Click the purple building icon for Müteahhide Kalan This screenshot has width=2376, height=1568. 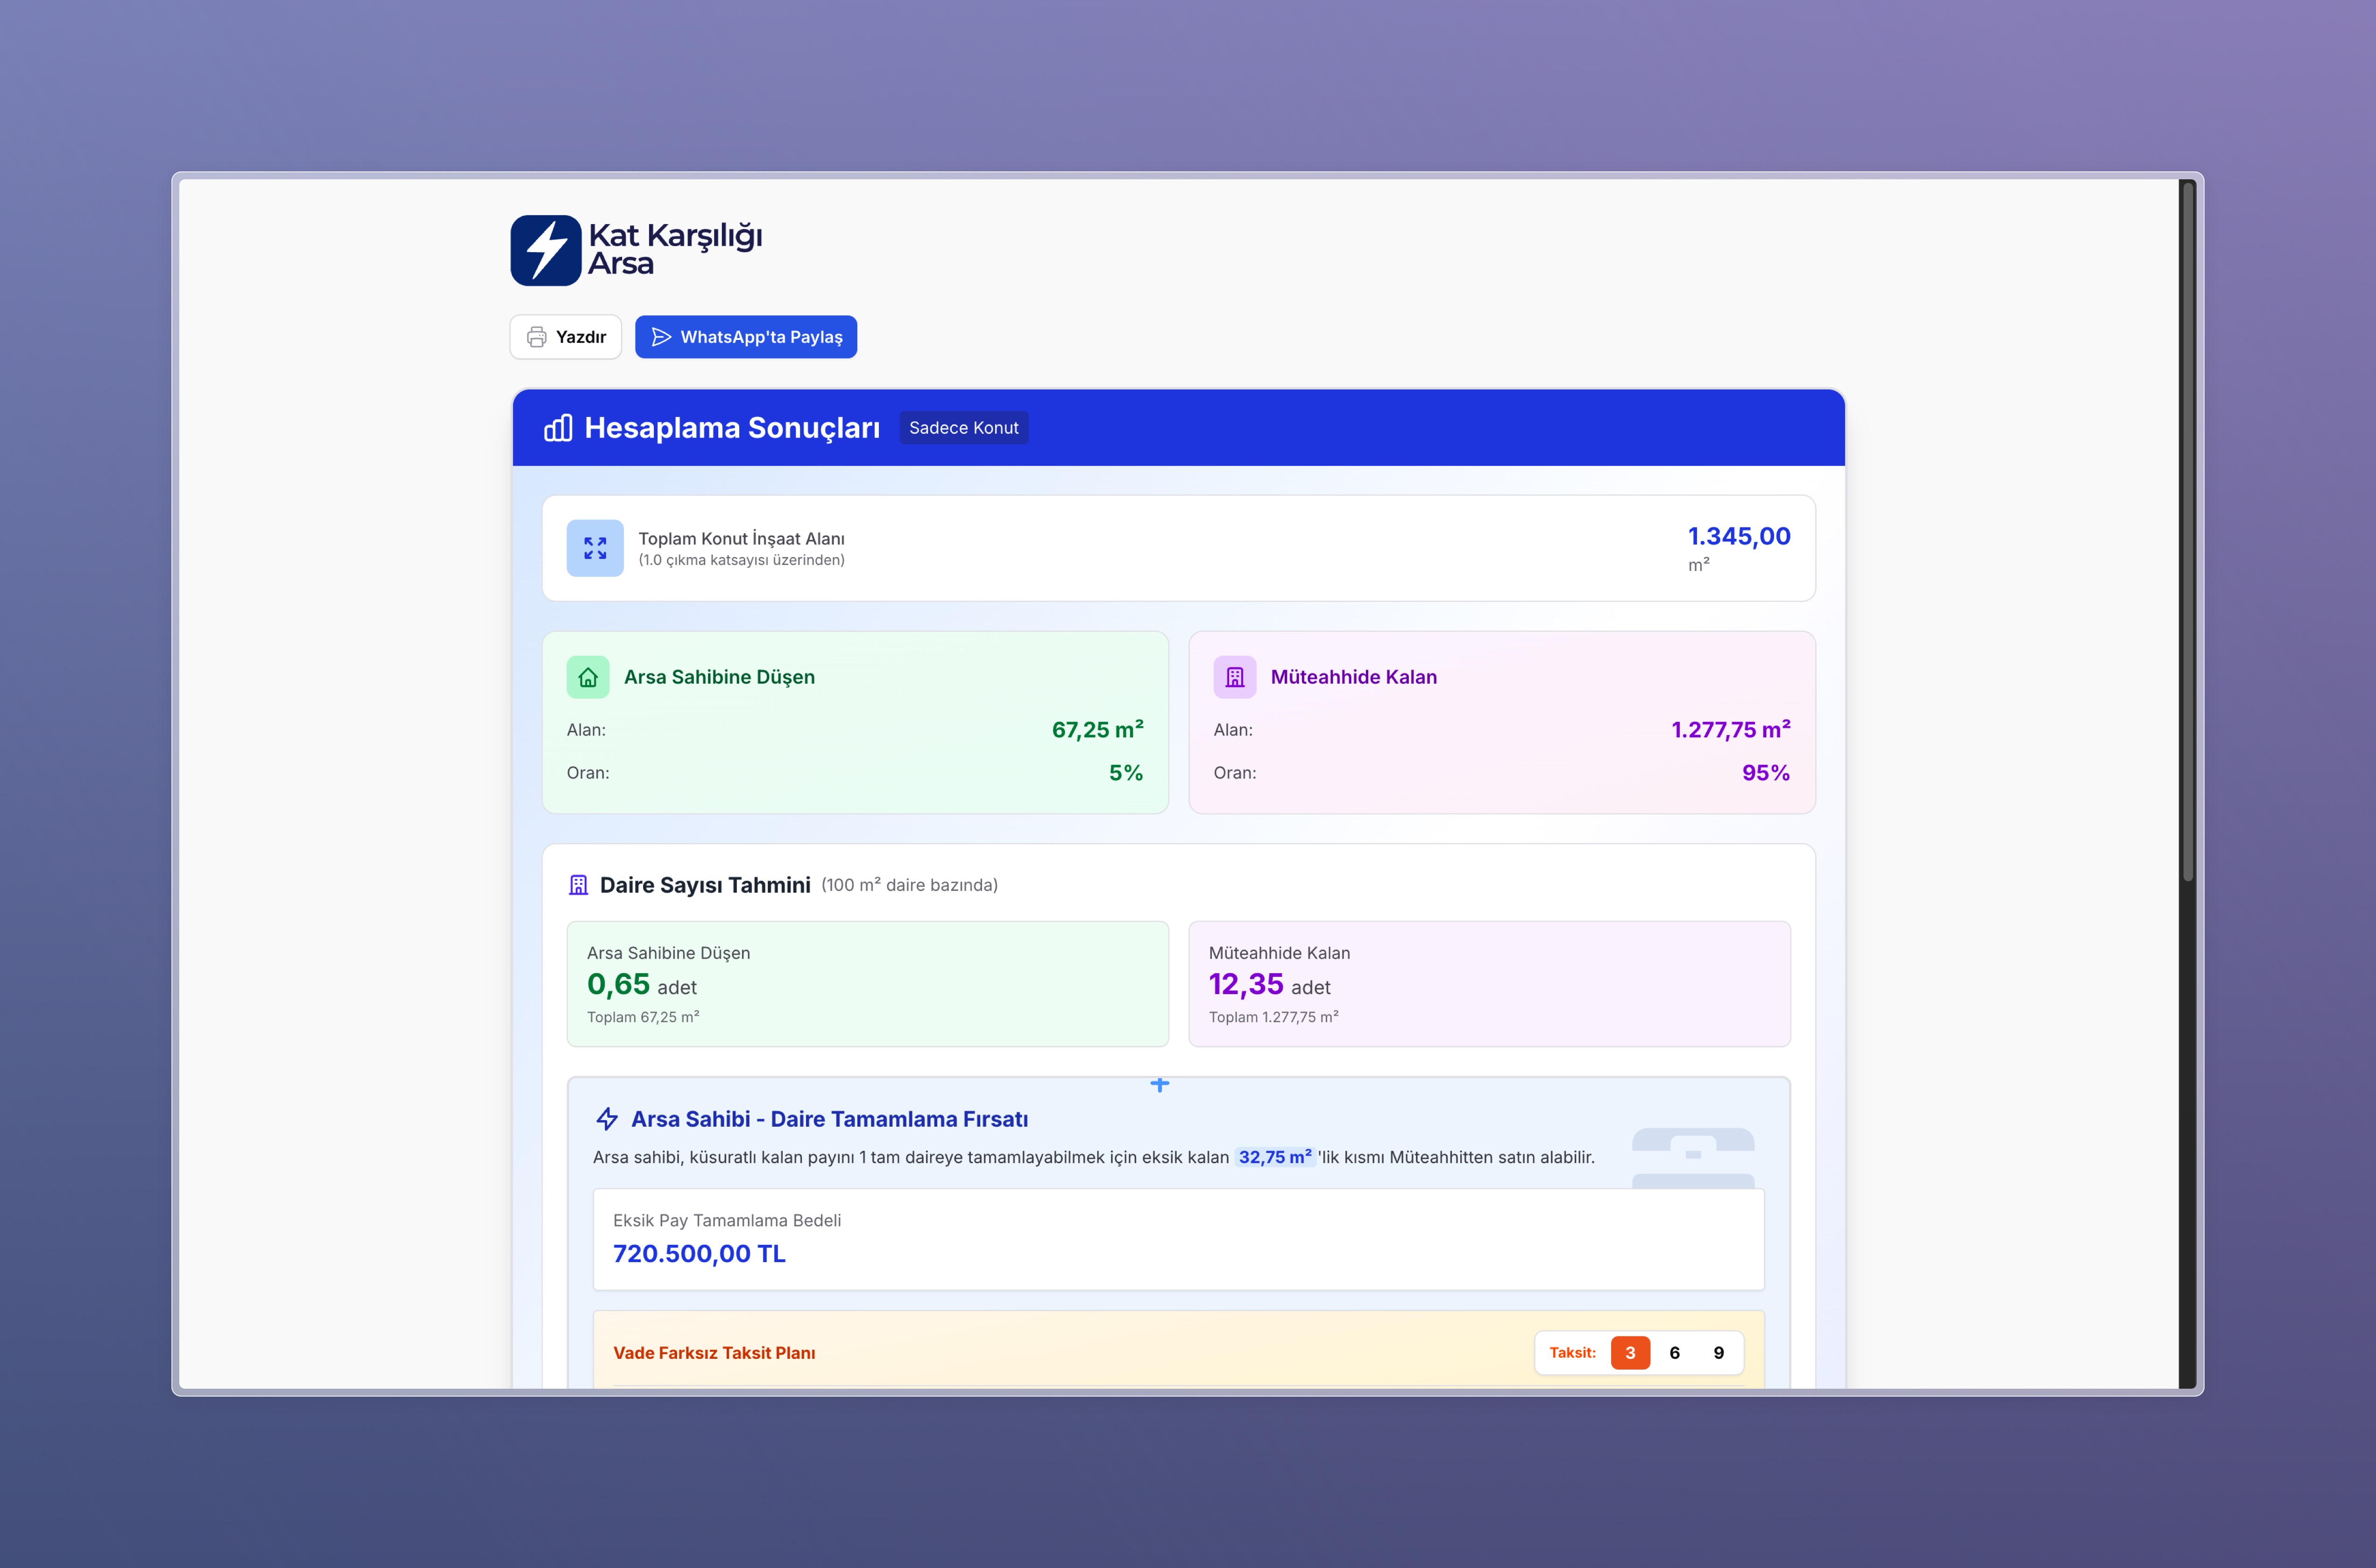1235,677
